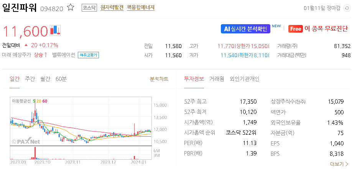Image resolution: width=352 pixels, height=170 pixels.
Task: Click the 5-day moving average legend
Action: tap(34, 101)
